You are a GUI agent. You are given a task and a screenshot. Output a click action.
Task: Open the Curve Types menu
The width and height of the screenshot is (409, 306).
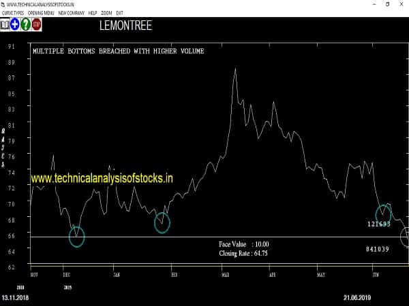(x=12, y=13)
